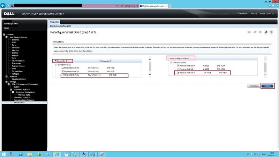The image size is (279, 157).
Task: Click the Windows Start button
Action: click(x=4, y=154)
